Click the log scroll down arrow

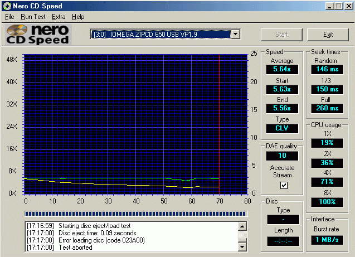[242, 247]
